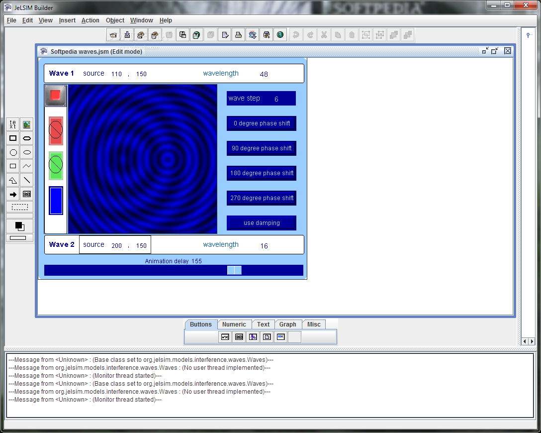Click the 90 degree phase shift button

(x=262, y=148)
